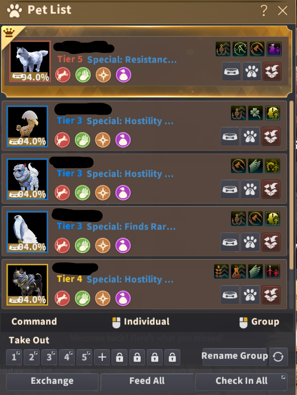Click the pet list vertical scrollbar
The height and width of the screenshot is (395, 297).
[291, 185]
